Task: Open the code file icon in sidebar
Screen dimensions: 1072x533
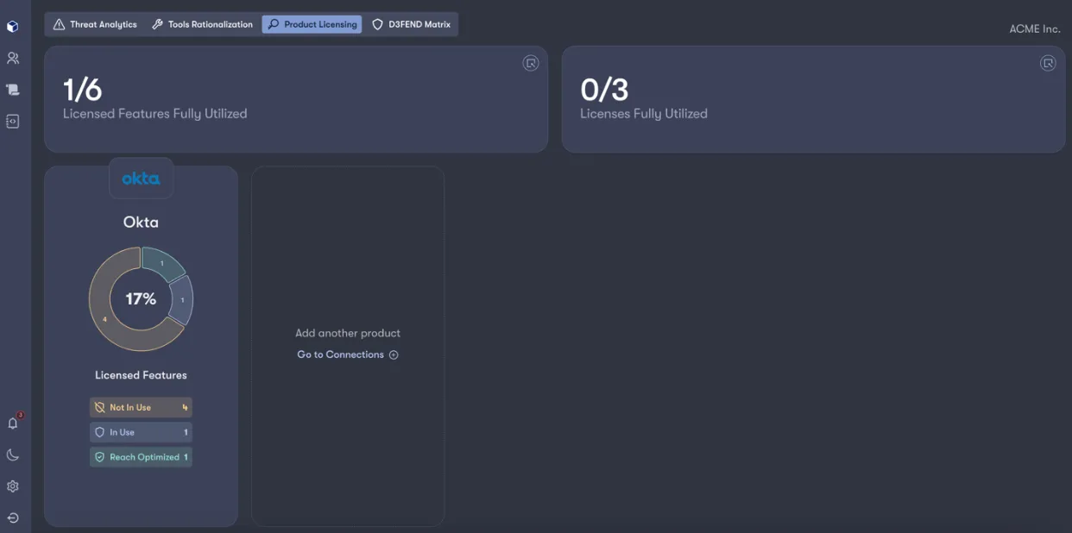Action: 12,122
